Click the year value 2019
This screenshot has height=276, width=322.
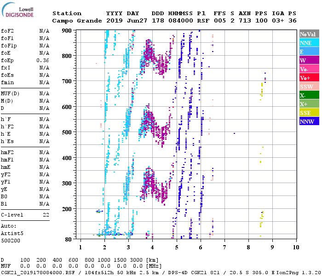pyautogui.click(x=115, y=21)
